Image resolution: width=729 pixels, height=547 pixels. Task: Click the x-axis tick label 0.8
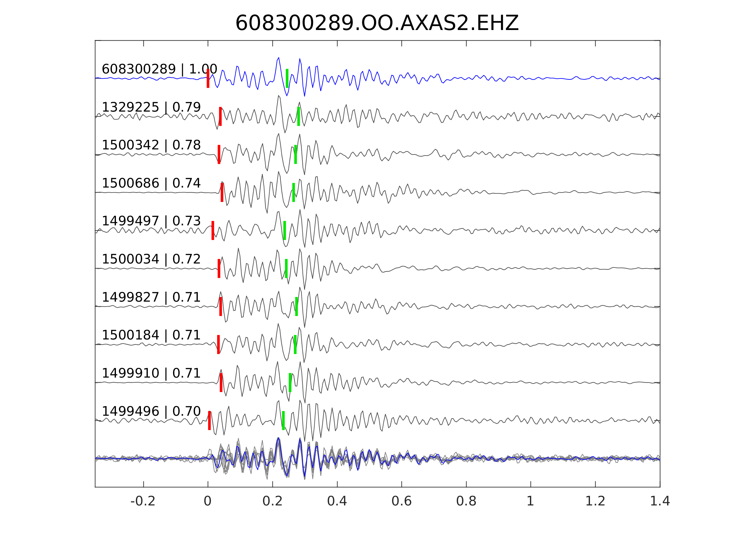pos(466,501)
